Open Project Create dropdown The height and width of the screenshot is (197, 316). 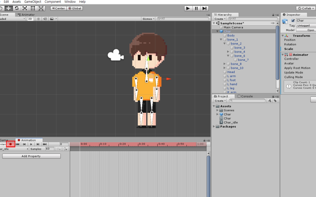pyautogui.click(x=220, y=101)
